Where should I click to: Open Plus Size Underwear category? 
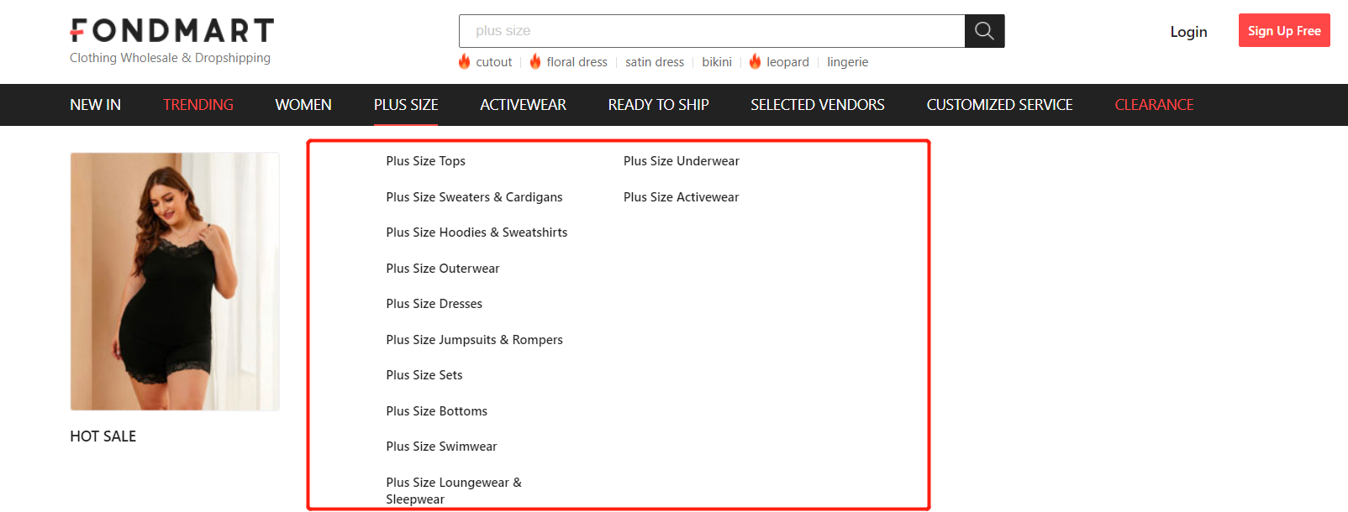pos(681,161)
